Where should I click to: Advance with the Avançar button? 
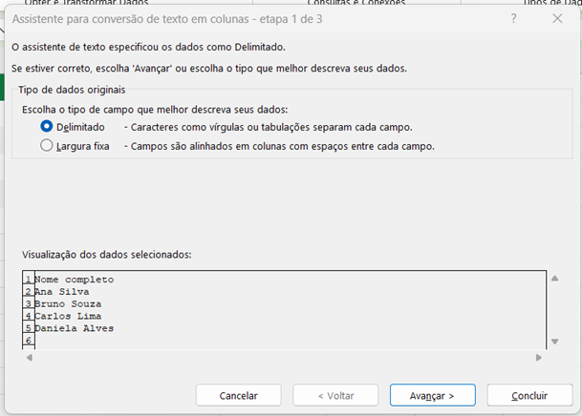tap(432, 395)
